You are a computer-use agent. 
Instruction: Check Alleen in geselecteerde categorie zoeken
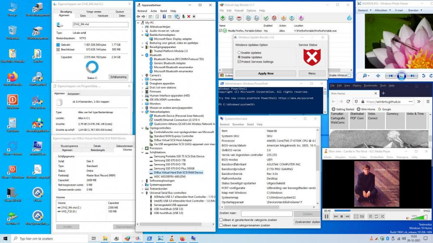pyautogui.click(x=221, y=220)
